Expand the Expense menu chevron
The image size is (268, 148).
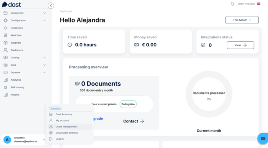coord(44,72)
